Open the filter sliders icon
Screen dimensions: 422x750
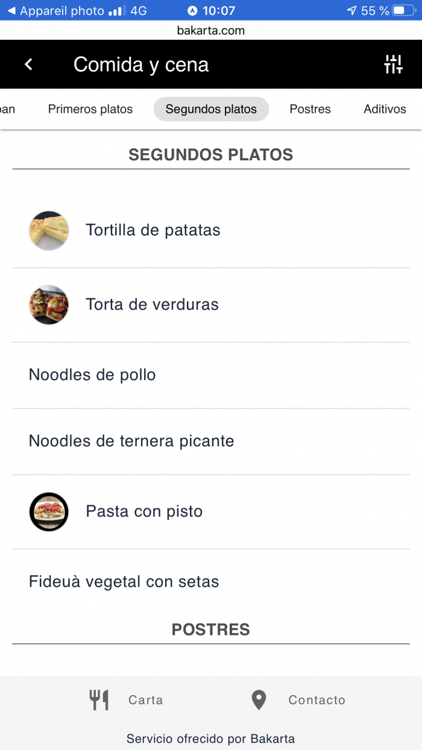click(x=393, y=64)
